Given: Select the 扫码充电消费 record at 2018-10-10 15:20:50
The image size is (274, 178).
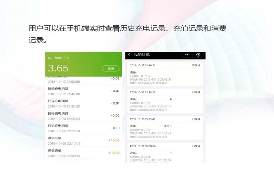Looking at the screenshot, I should tap(84, 103).
